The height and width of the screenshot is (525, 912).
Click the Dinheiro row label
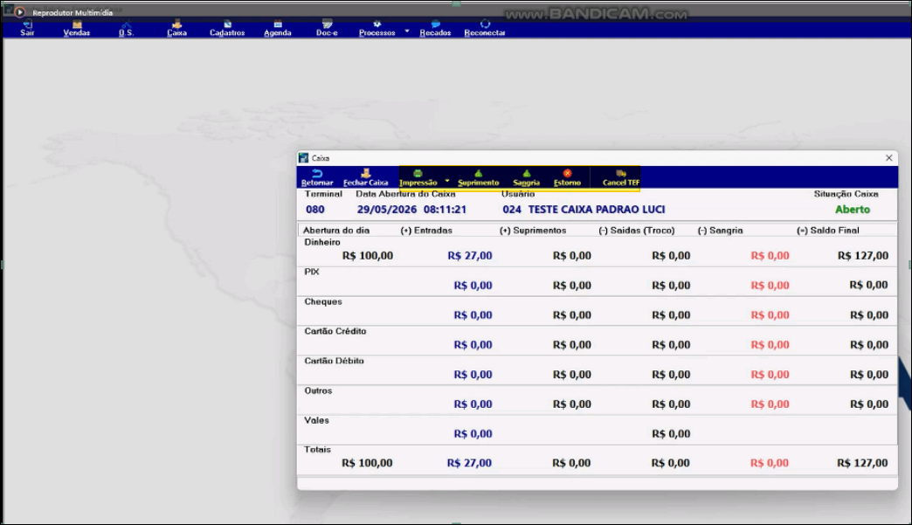pyautogui.click(x=322, y=242)
